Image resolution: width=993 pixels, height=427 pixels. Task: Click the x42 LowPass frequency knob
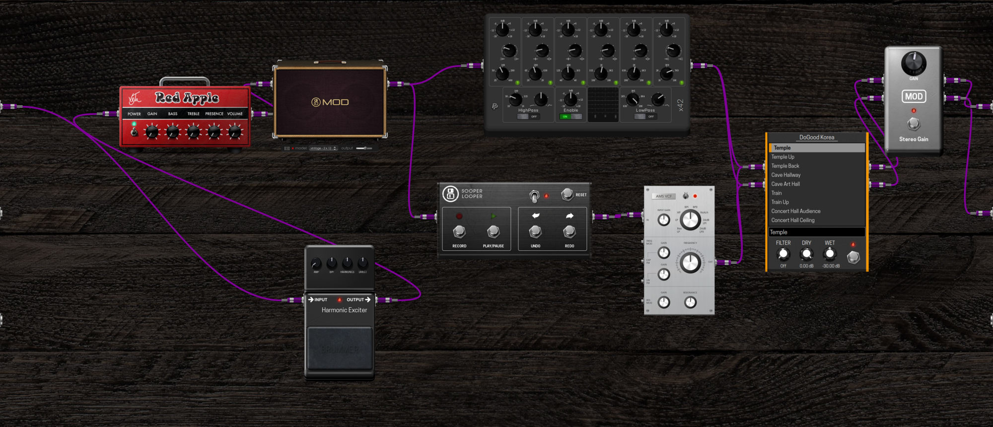(x=633, y=99)
